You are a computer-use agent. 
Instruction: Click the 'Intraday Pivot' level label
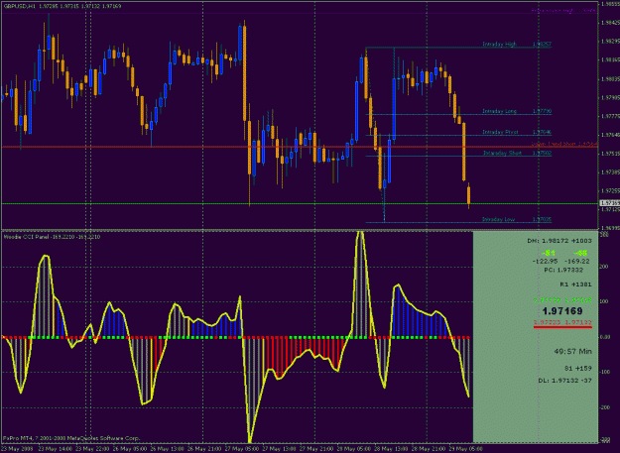pyautogui.click(x=500, y=132)
